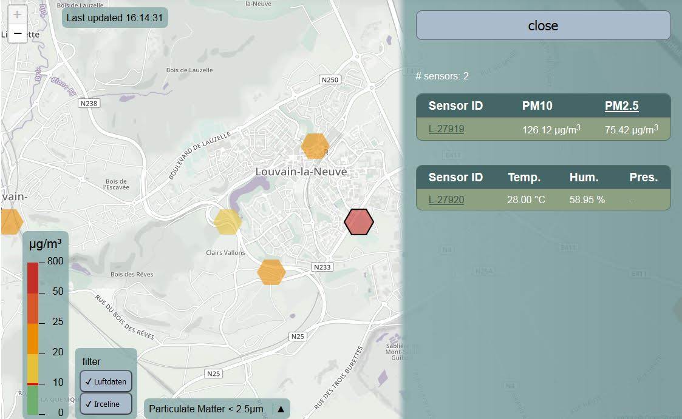Select the red hexagon sensor marker
Screen dimensions: 682x419
coord(359,222)
